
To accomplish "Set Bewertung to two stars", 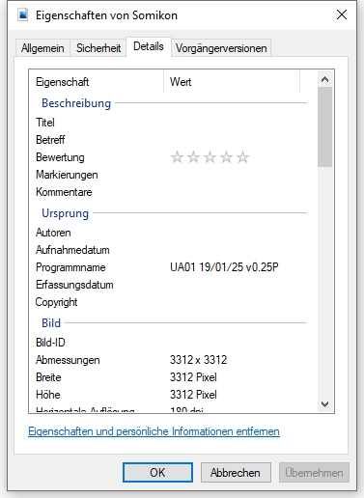I will 193,157.
